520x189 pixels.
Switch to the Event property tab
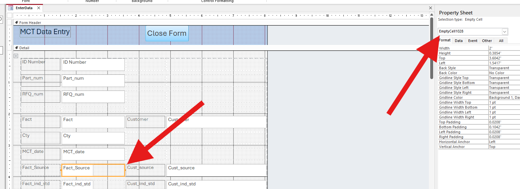coord(472,41)
